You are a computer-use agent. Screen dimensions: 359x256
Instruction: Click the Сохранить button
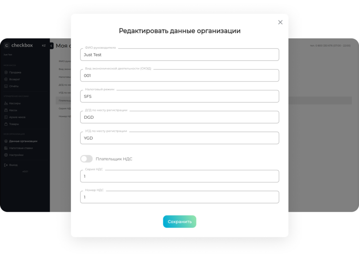click(x=179, y=222)
